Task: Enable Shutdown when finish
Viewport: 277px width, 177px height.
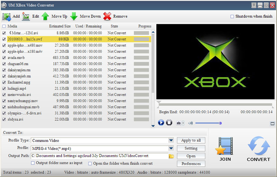Action: (232, 16)
